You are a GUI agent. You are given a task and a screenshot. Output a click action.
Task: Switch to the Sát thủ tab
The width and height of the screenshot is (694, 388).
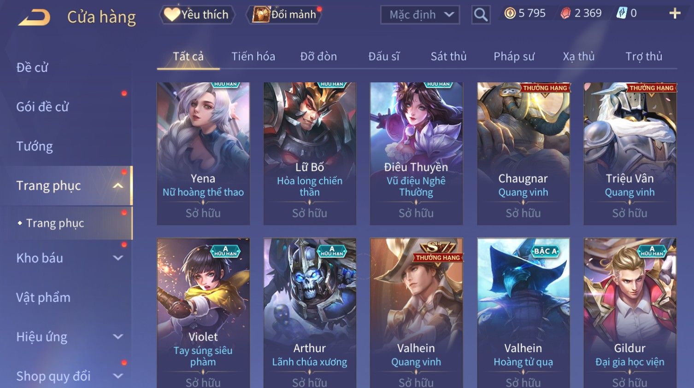coord(448,57)
